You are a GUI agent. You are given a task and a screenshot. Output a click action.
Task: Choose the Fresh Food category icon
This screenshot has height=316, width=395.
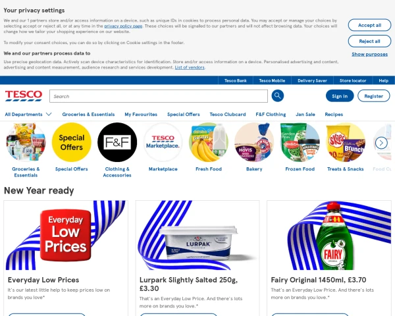(x=209, y=142)
